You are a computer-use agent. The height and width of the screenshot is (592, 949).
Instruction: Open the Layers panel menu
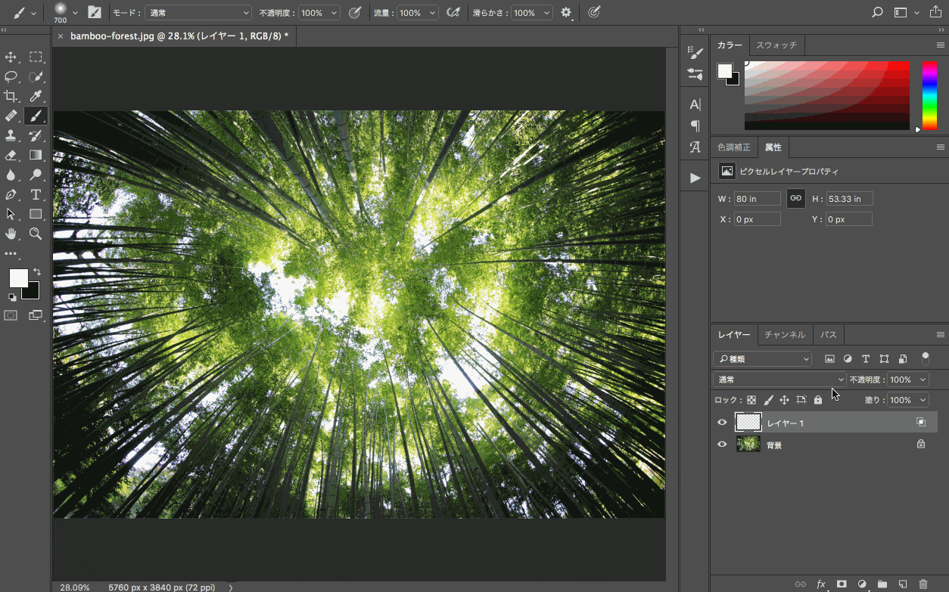click(x=941, y=334)
